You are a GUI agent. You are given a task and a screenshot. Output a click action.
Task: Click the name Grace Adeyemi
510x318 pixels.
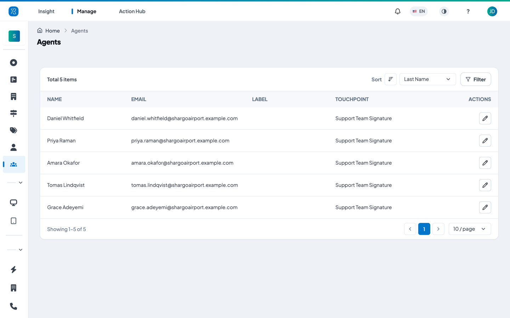click(x=65, y=207)
